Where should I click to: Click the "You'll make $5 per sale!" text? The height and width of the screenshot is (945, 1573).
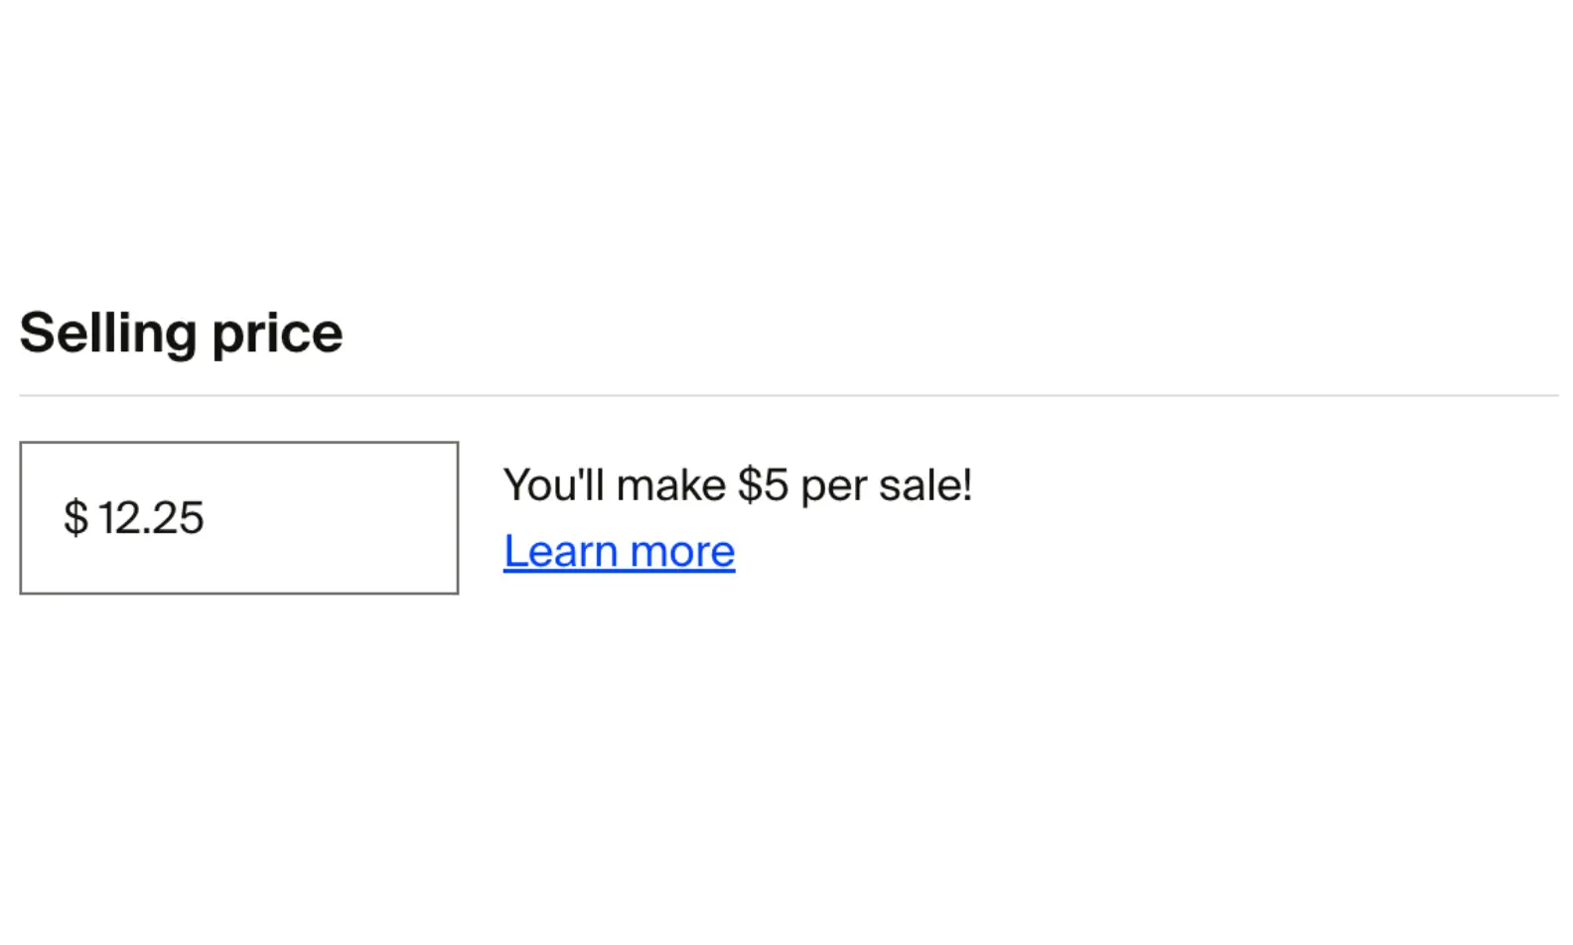click(x=737, y=485)
